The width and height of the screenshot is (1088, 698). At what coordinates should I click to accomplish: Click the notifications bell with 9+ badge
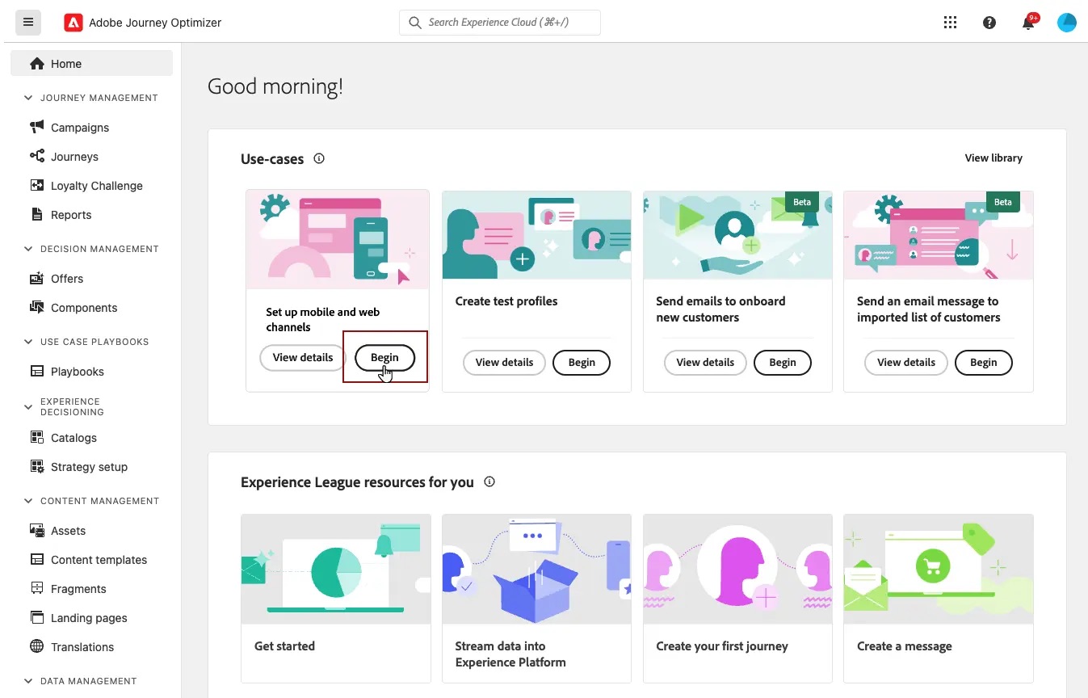(x=1027, y=23)
